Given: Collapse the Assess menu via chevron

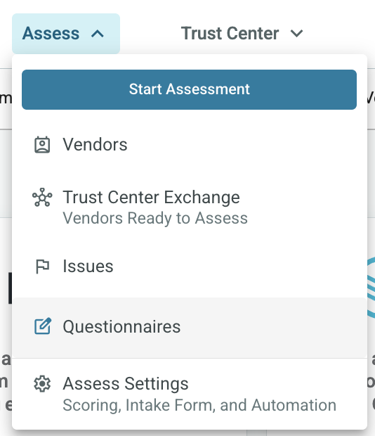Looking at the screenshot, I should click(98, 34).
